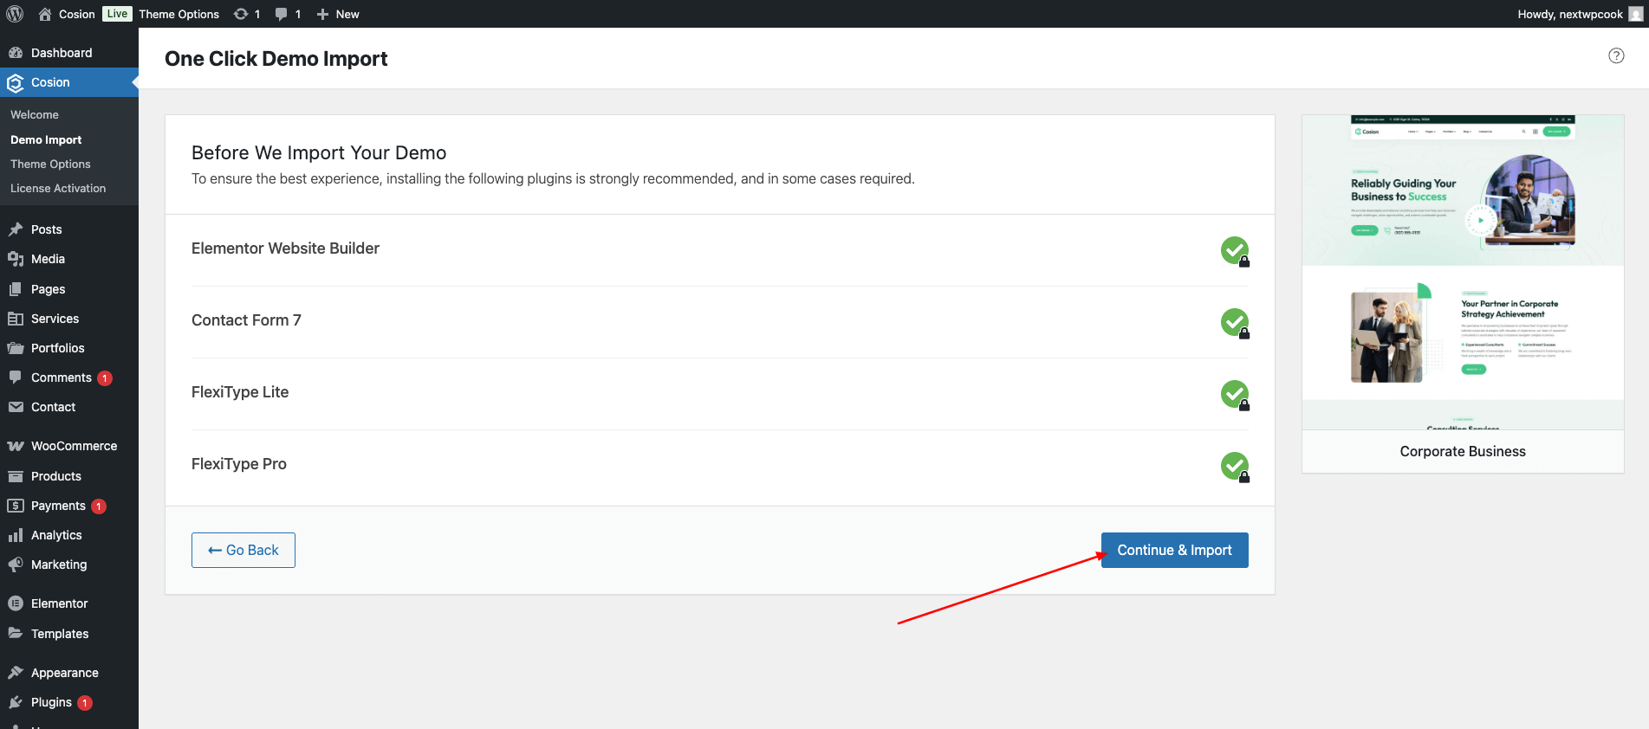The width and height of the screenshot is (1649, 729).
Task: Open the Comments menu label
Action: point(62,377)
